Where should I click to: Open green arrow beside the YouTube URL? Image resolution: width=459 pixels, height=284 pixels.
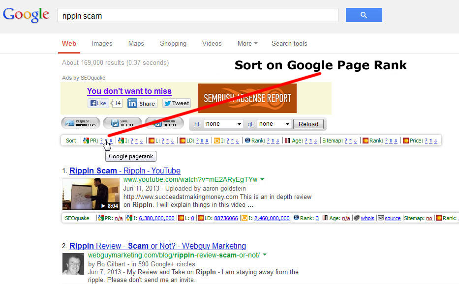[x=262, y=179]
